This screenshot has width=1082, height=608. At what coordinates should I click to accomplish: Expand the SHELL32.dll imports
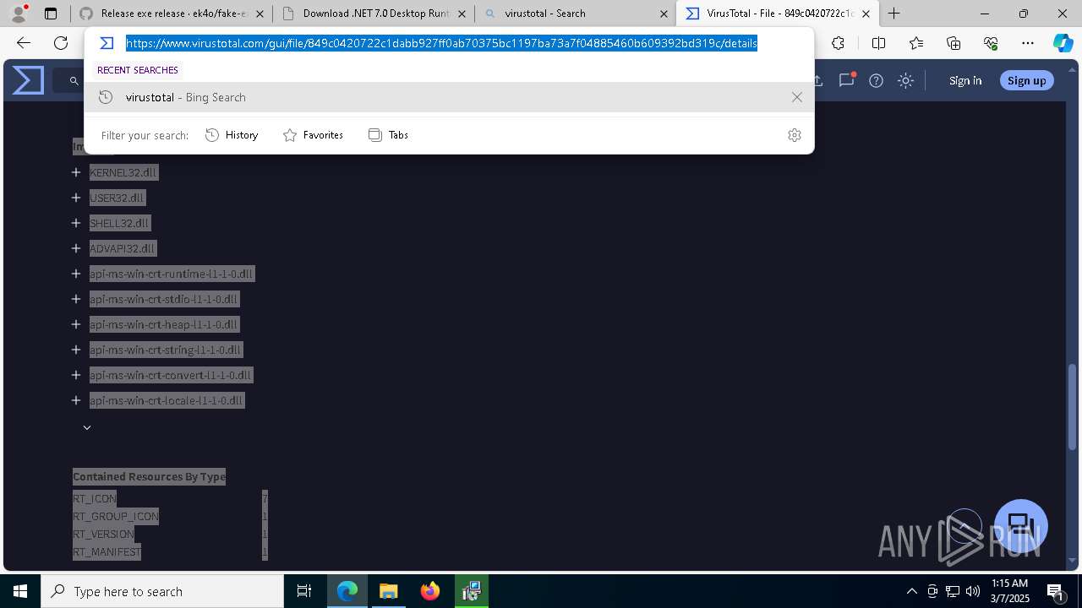pos(76,223)
